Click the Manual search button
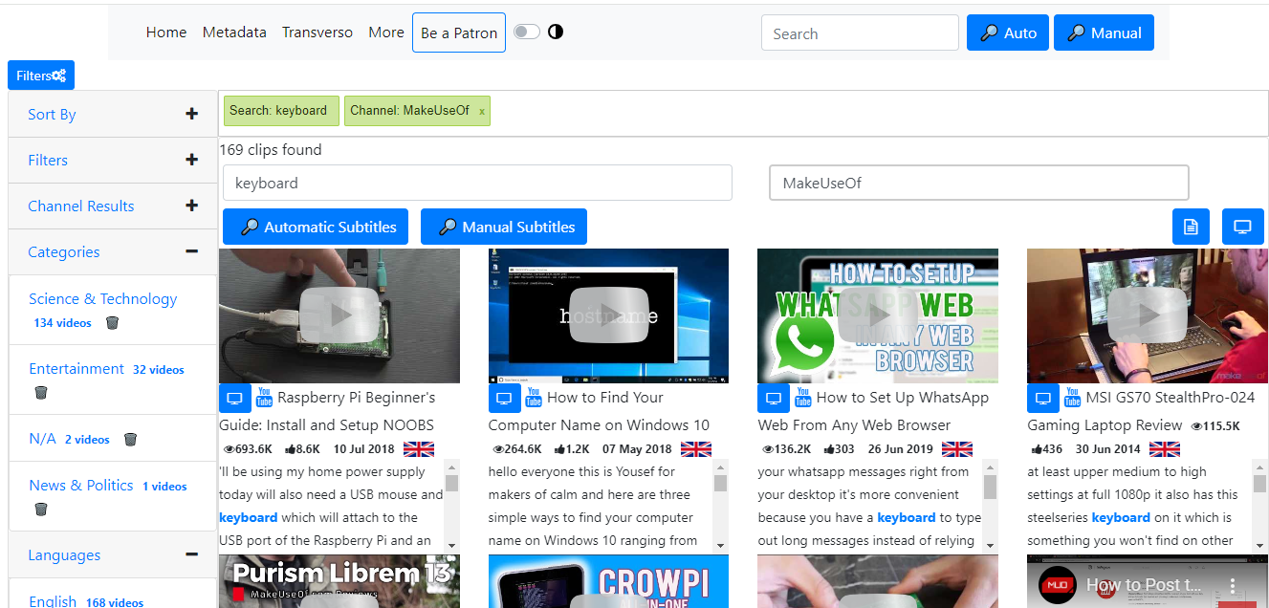1269x608 pixels. (x=1104, y=33)
